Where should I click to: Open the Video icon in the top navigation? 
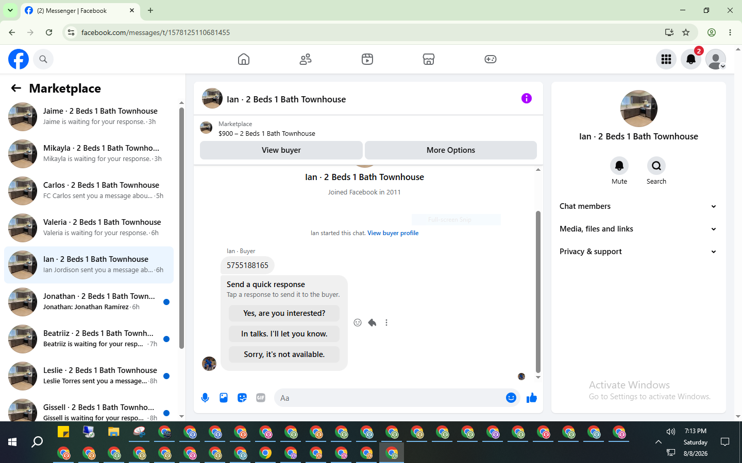367,59
